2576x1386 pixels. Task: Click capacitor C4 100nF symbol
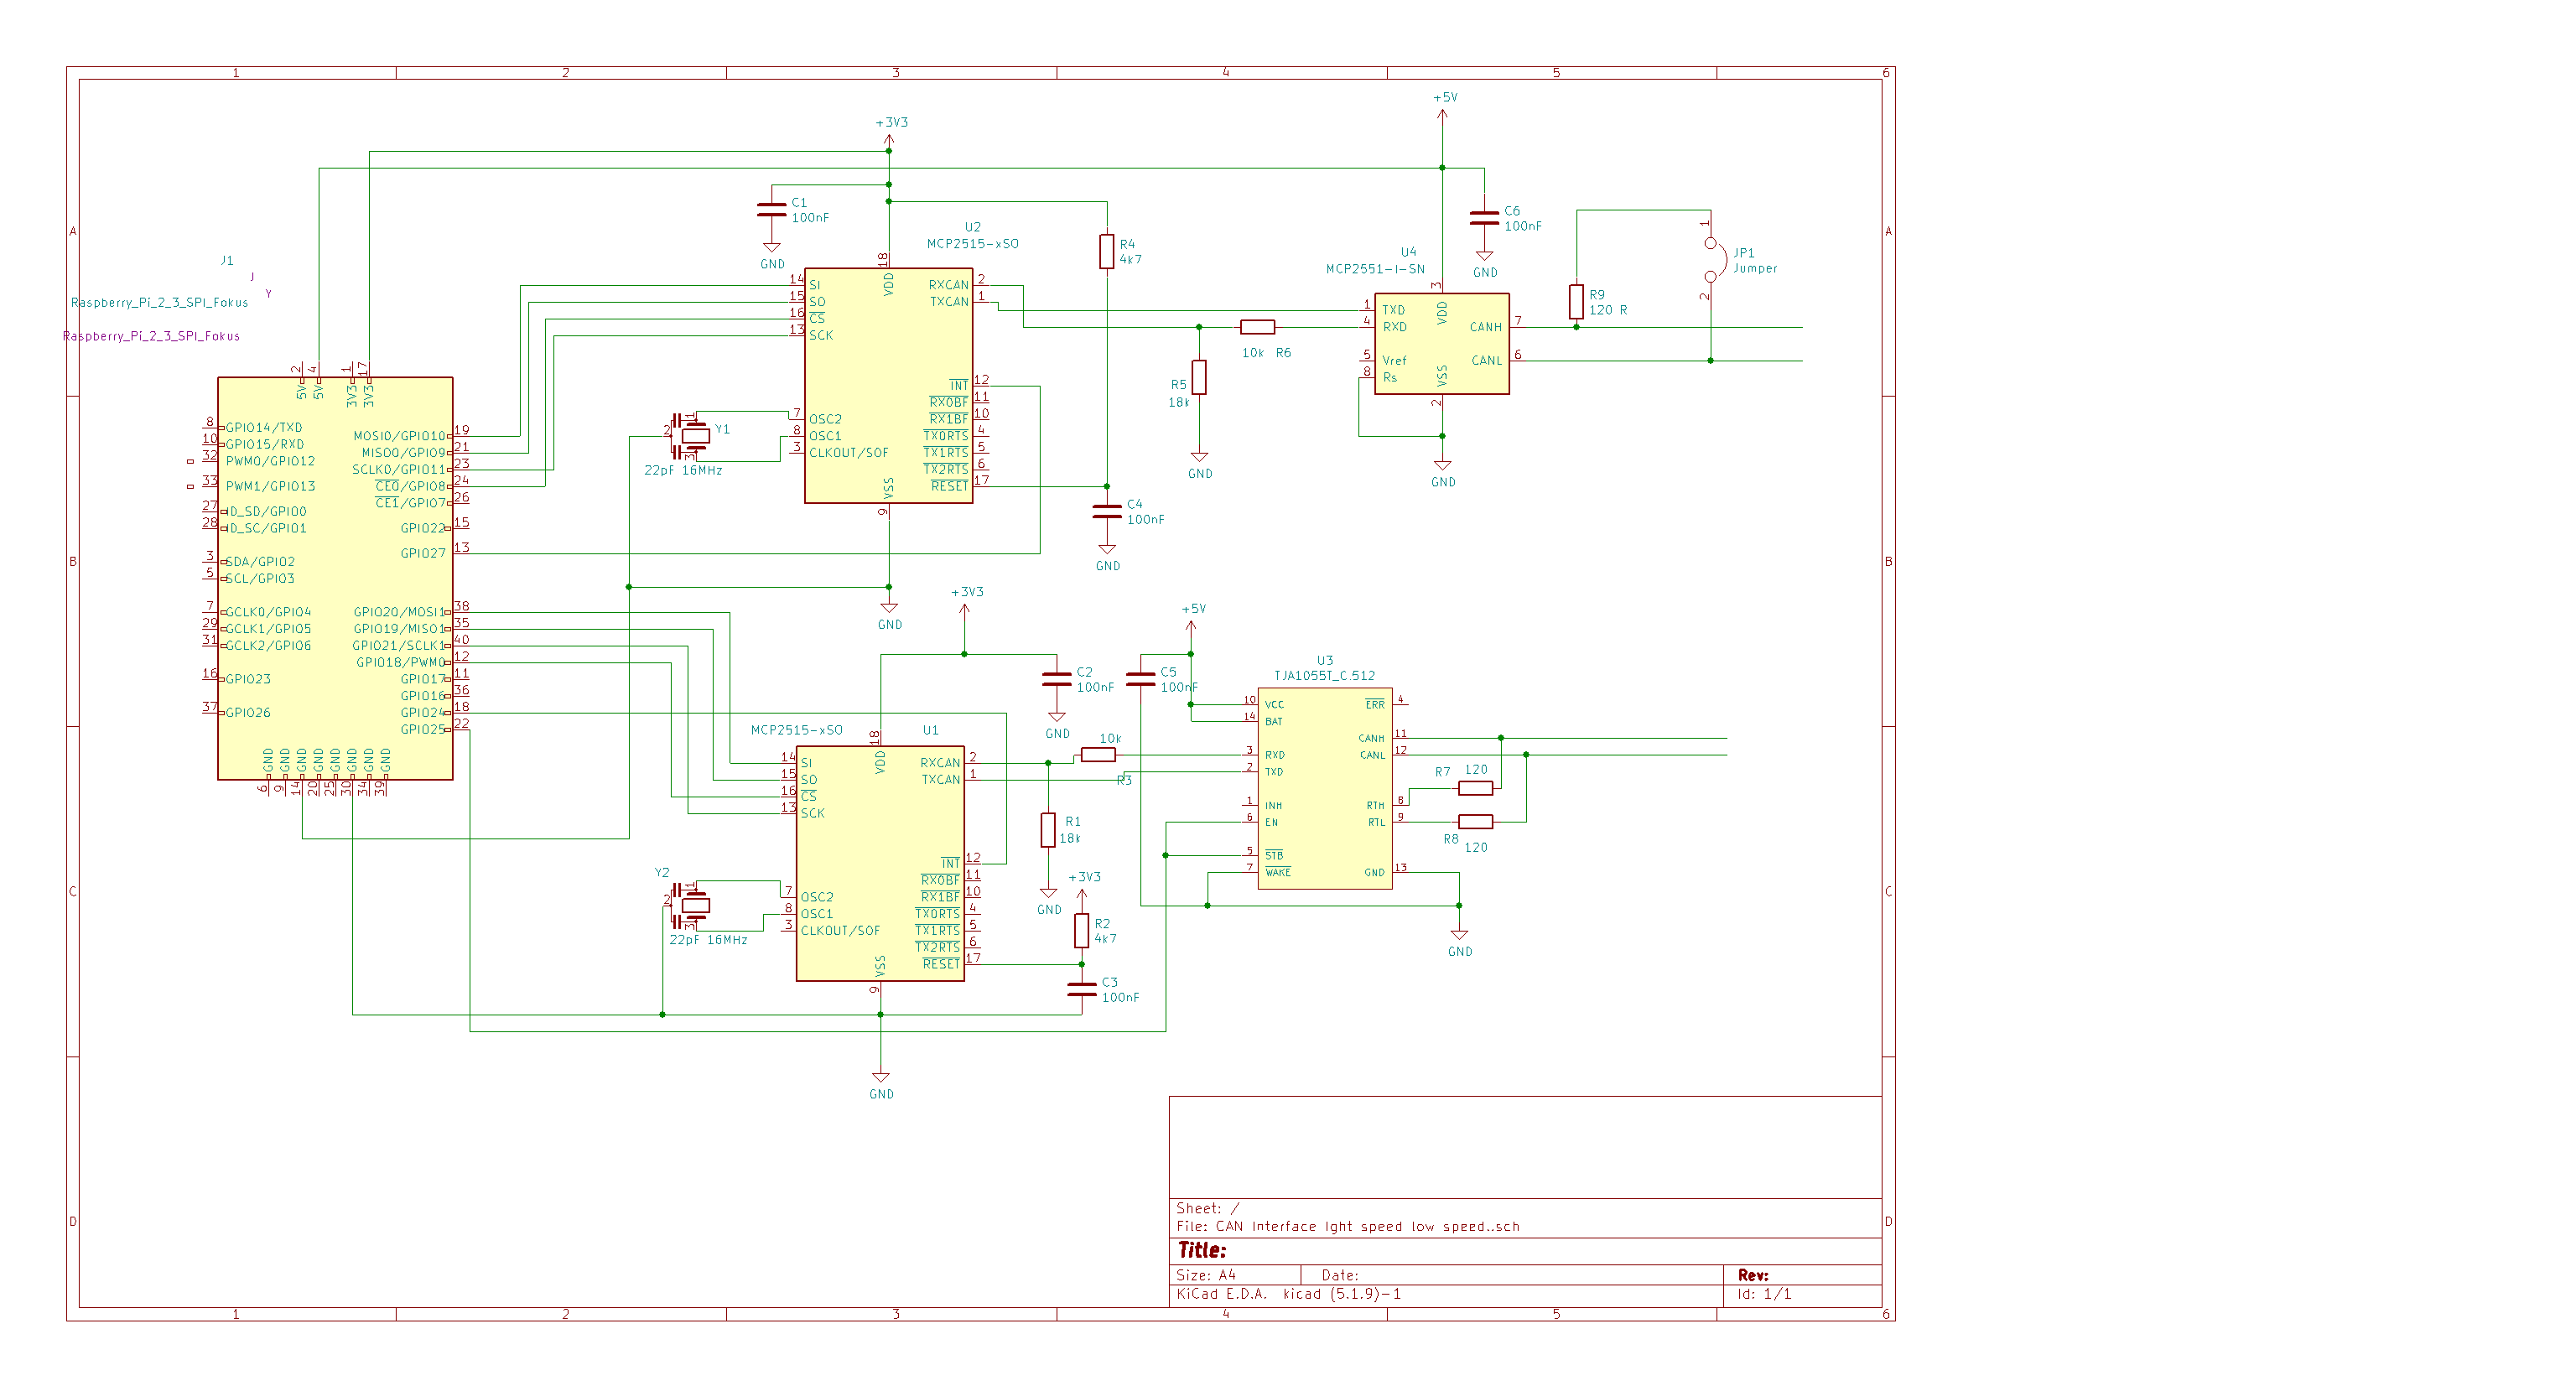1107,511
